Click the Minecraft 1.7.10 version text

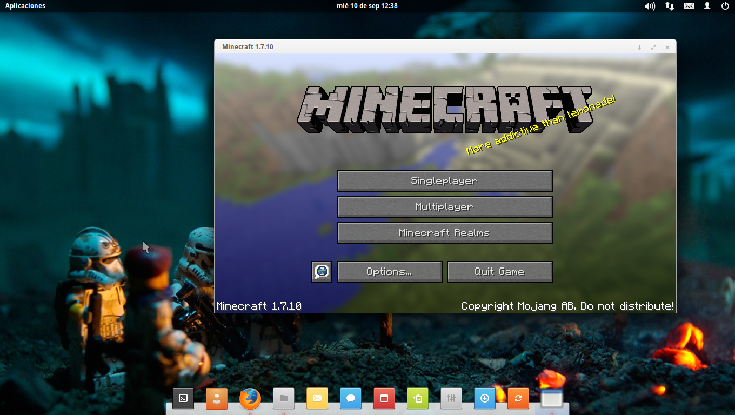259,306
